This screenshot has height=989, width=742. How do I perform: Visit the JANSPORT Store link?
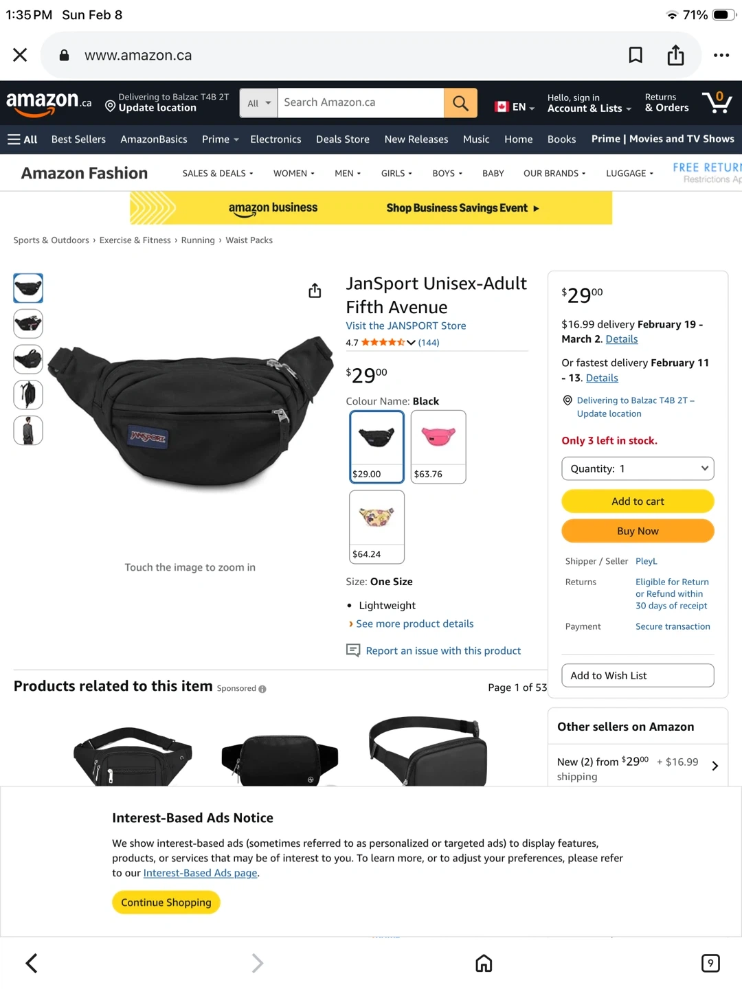(406, 326)
